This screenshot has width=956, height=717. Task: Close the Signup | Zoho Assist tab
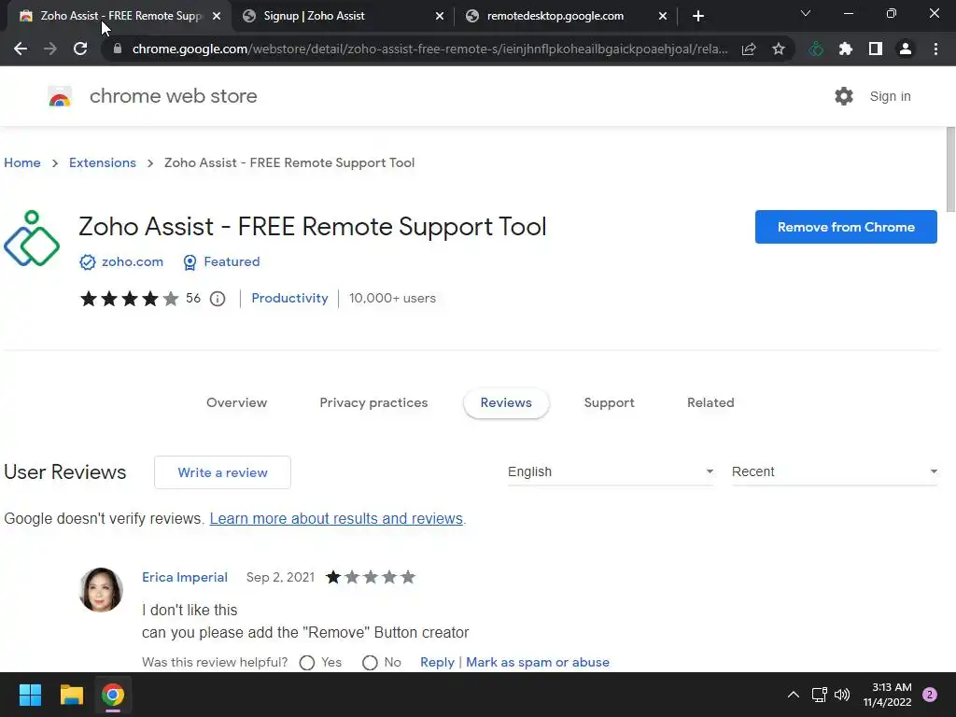point(440,16)
